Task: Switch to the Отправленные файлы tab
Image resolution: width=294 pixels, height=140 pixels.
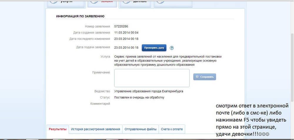Action: point(141,129)
